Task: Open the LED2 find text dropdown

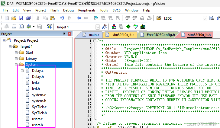Action: (205, 18)
